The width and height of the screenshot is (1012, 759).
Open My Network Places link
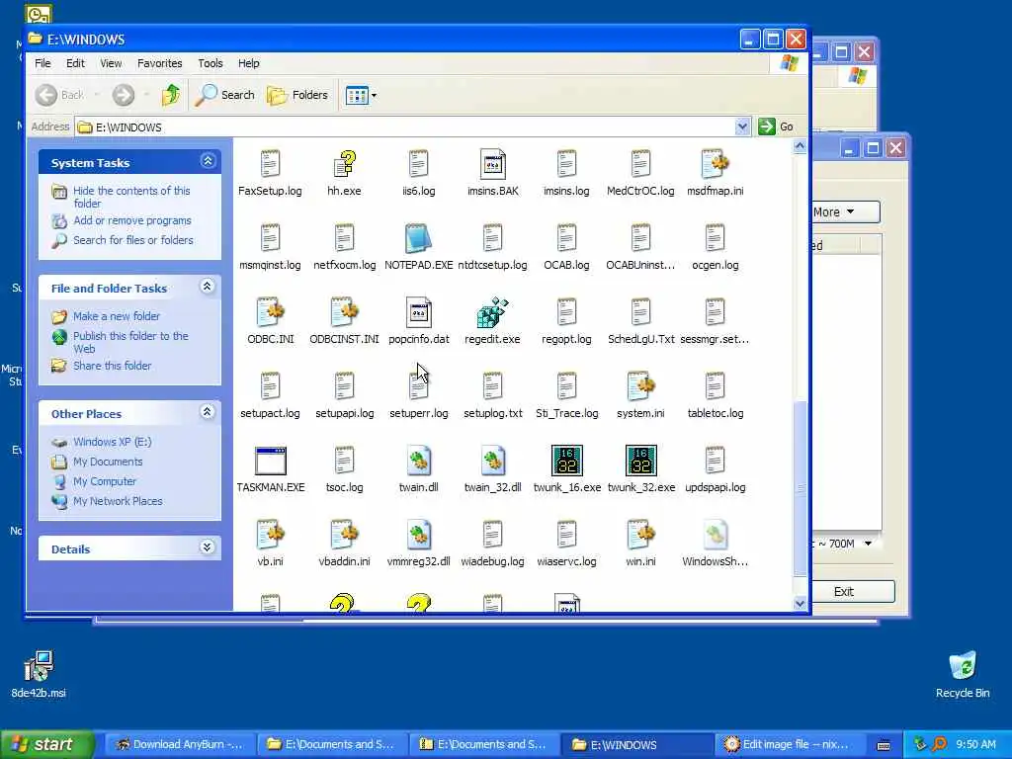118,501
